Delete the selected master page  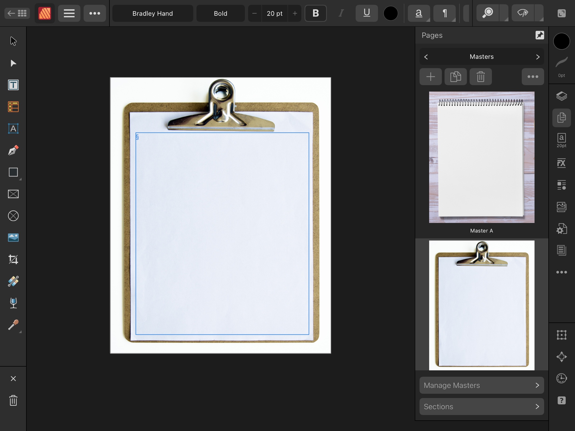480,77
